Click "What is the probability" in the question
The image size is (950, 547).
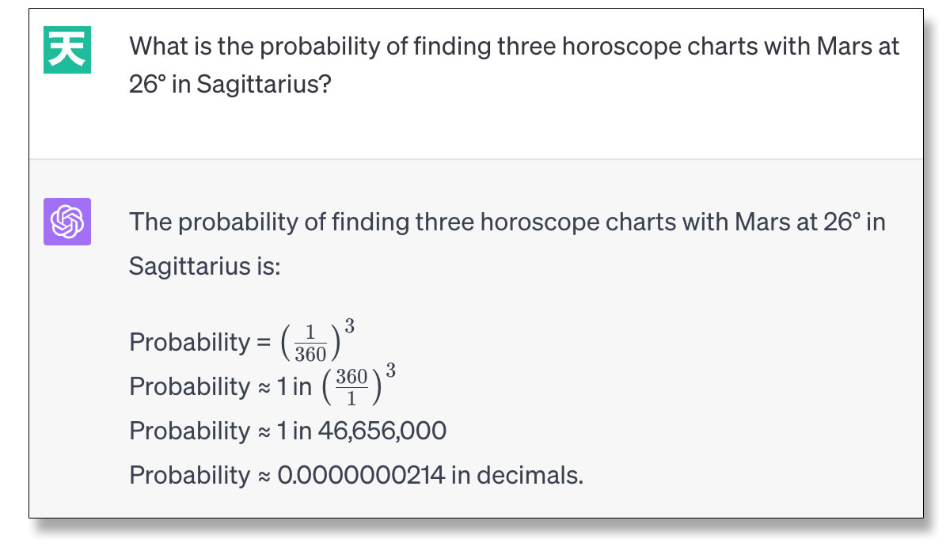pos(269,46)
